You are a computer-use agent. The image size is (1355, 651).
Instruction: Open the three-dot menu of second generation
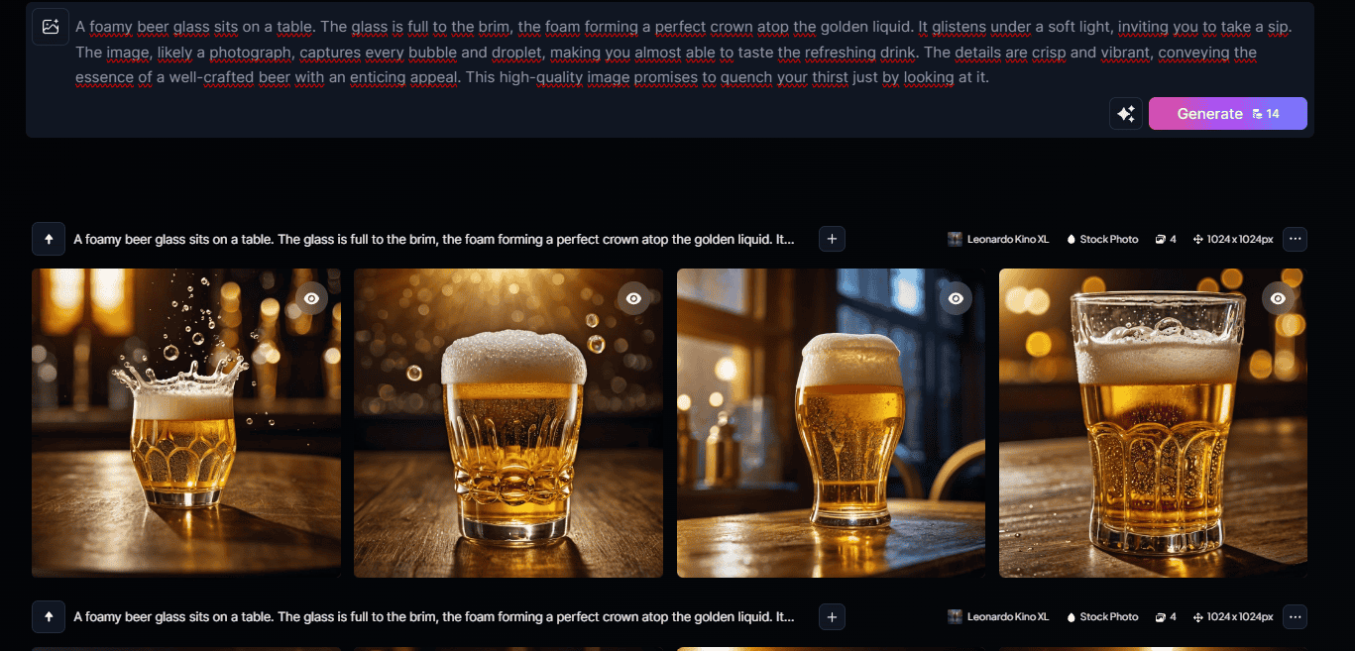tap(1295, 616)
